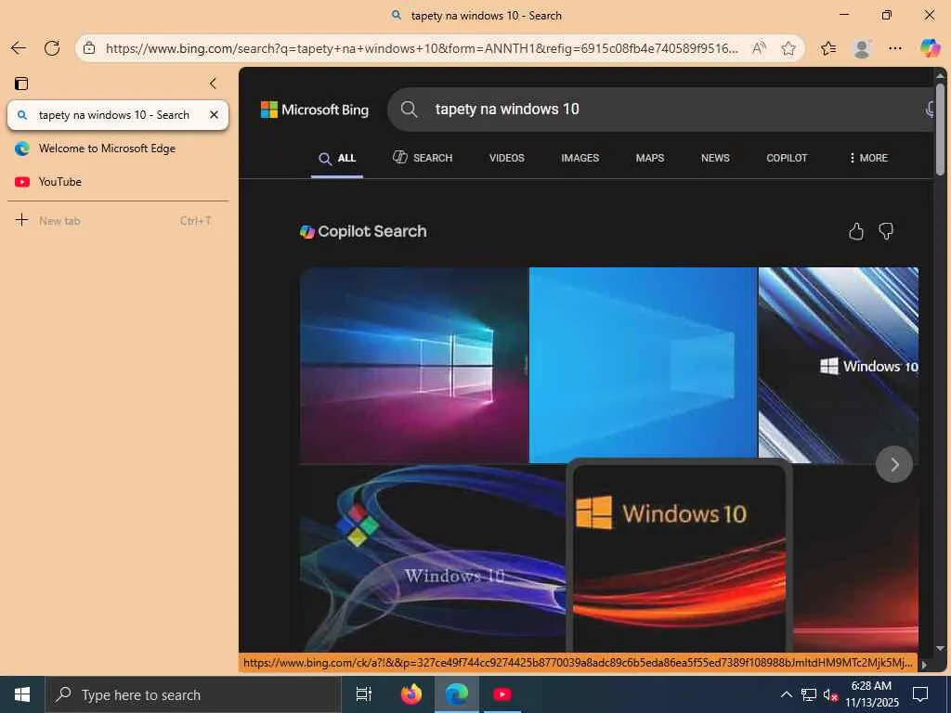Show next wallpapers with carousel arrow
The height and width of the screenshot is (713, 951).
tap(894, 464)
